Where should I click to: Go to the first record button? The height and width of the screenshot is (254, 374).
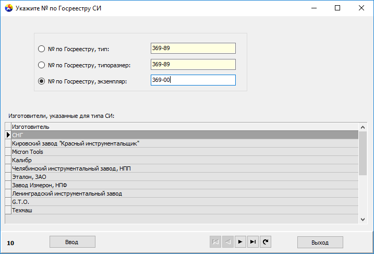tap(215, 242)
